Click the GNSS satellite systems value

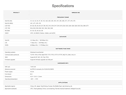(43, 33)
